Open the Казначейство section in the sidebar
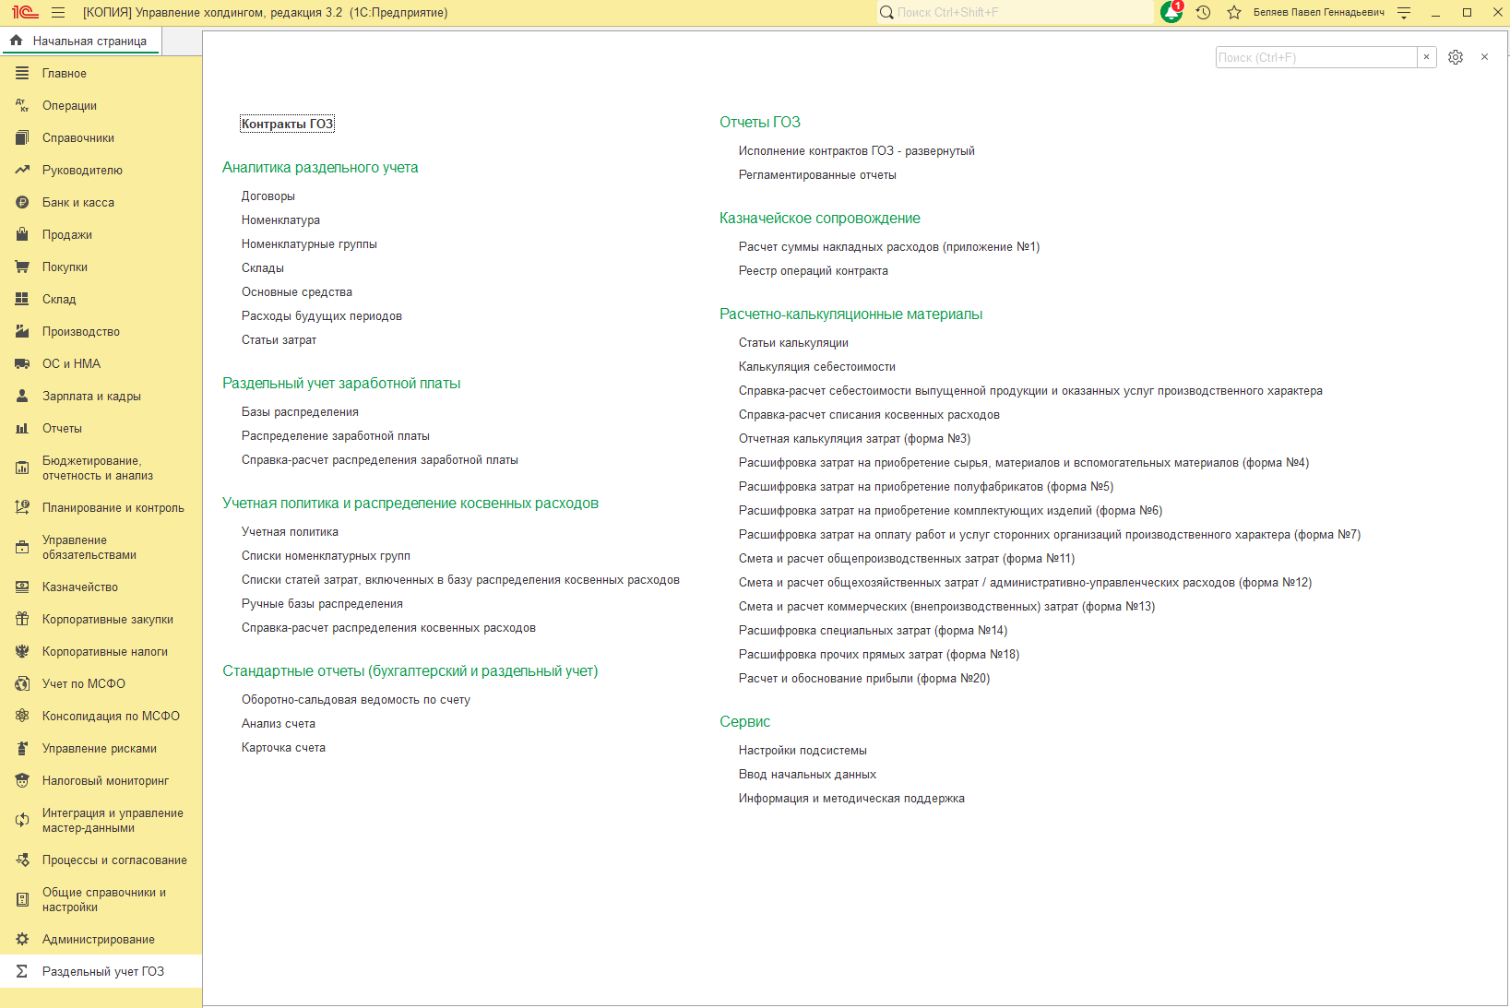The height and width of the screenshot is (1008, 1510). 80,587
